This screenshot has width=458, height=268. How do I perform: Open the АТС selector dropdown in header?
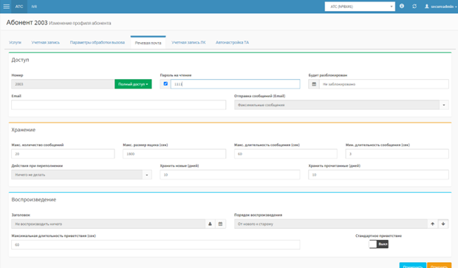coord(360,7)
